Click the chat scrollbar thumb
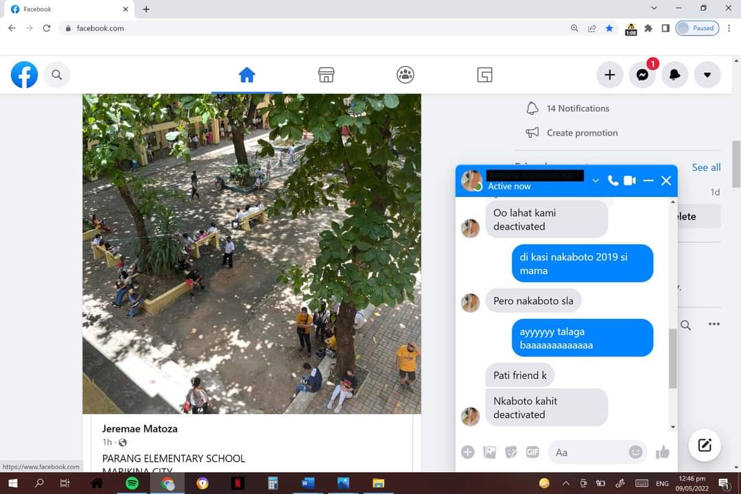 tap(673, 358)
